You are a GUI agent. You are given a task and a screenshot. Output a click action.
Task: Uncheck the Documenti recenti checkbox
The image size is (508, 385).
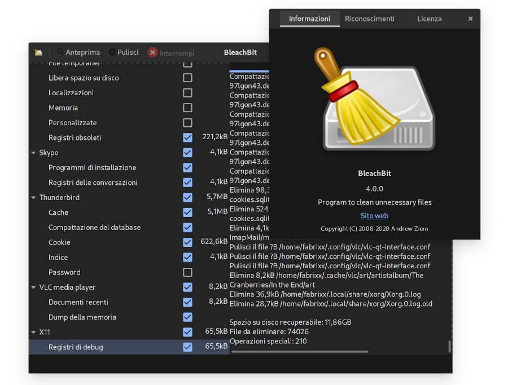187,302
